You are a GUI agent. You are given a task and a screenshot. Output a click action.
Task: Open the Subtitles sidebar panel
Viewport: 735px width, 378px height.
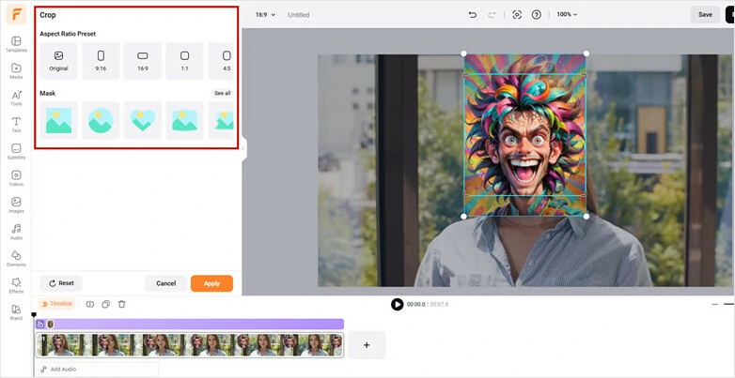click(16, 152)
